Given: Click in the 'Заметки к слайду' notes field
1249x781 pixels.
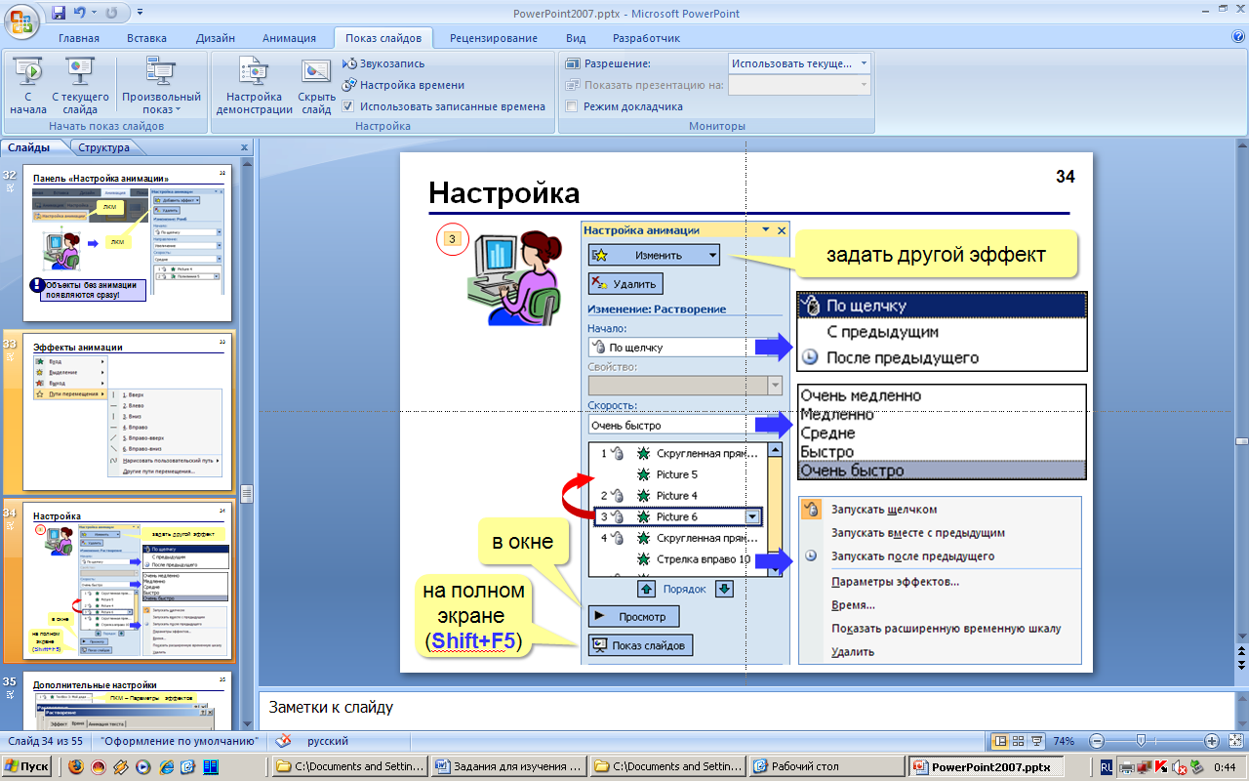Looking at the screenshot, I should coord(745,707).
